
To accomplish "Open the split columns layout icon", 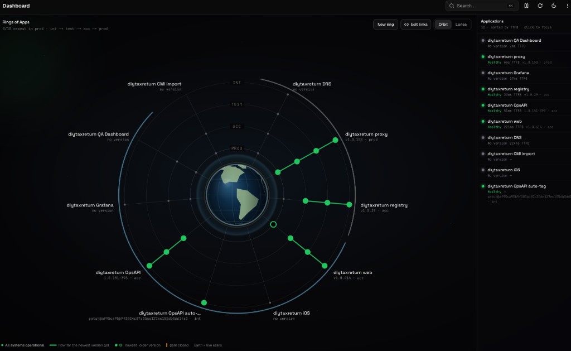I will click(526, 6).
